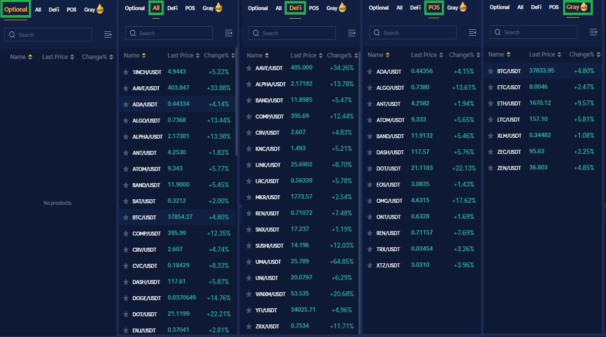
Task: Toggle favorite star for TRX/USDT
Action: pos(370,249)
